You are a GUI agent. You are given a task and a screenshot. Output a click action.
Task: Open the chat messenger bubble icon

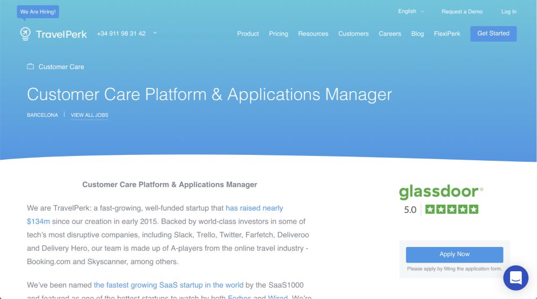pyautogui.click(x=516, y=278)
